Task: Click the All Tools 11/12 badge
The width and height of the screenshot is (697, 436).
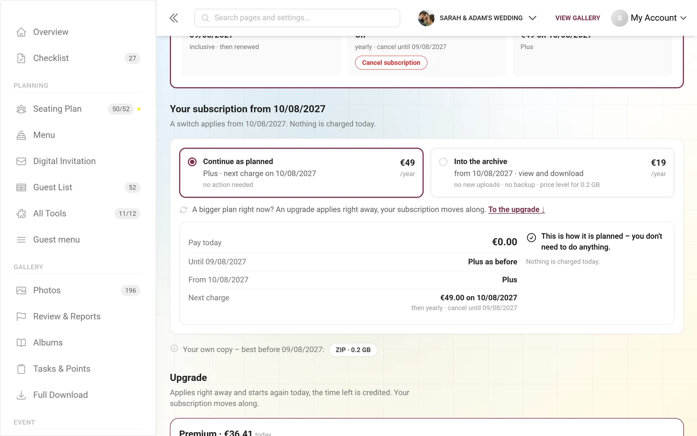Action: tap(127, 214)
